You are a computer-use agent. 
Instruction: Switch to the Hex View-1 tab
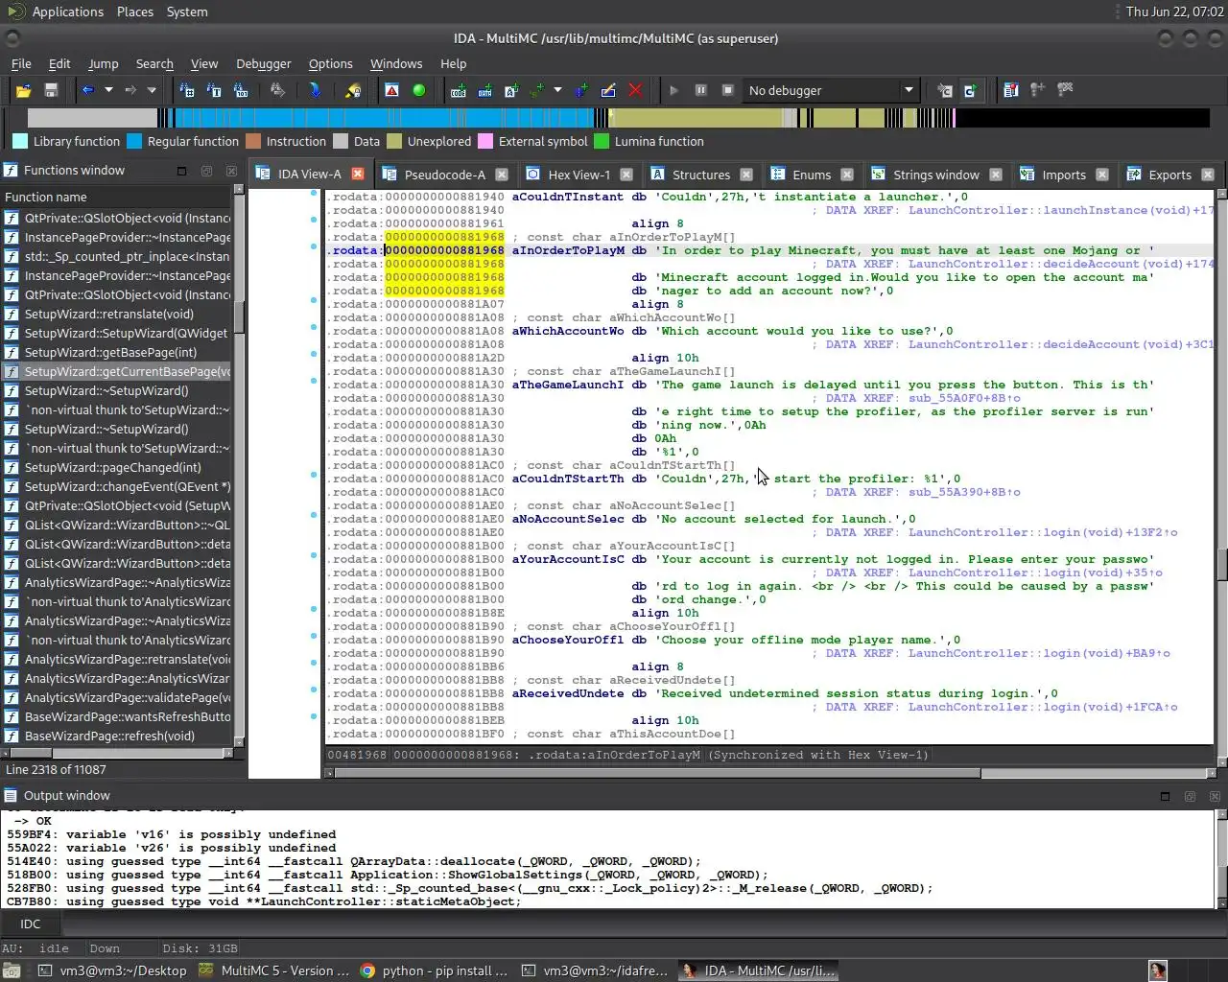click(579, 175)
